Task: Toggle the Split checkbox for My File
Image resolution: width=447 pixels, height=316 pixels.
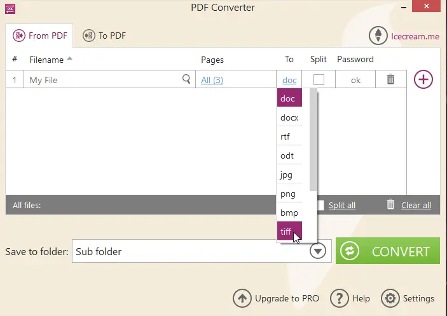Action: [319, 80]
